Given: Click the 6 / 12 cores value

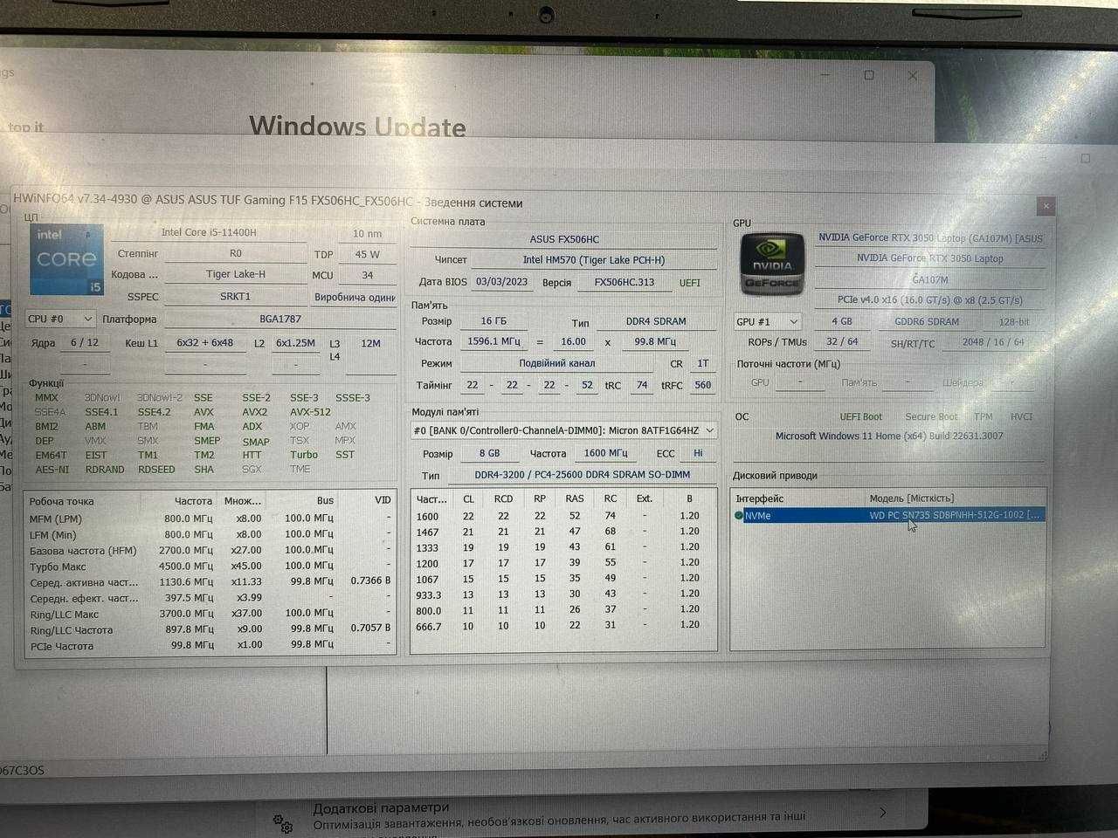Looking at the screenshot, I should coord(85,343).
